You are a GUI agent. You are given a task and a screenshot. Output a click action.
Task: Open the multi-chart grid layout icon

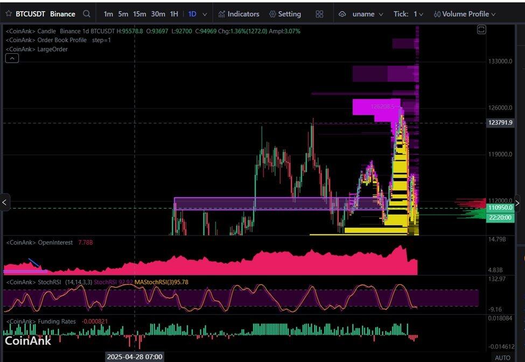[319, 14]
